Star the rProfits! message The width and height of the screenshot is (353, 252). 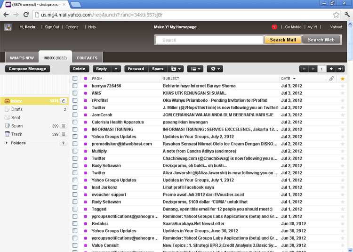343,100
